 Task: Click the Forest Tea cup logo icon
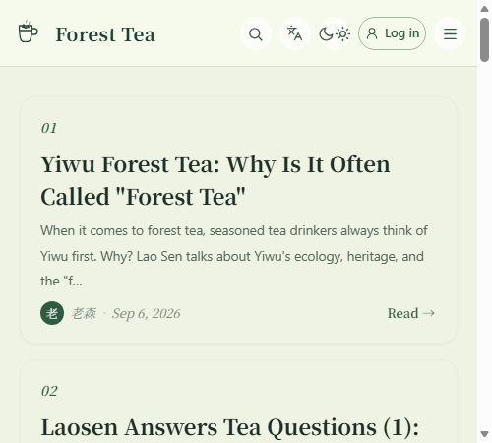click(28, 32)
